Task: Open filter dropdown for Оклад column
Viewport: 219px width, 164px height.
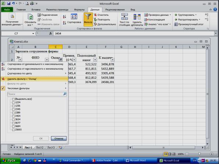Action: 61,60
